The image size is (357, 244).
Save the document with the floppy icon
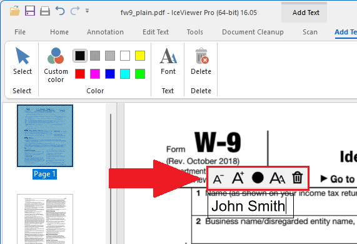point(30,11)
